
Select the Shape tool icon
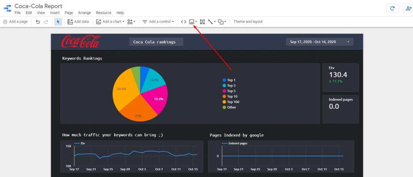click(221, 22)
